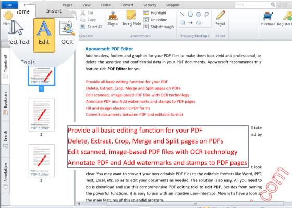This screenshot has width=292, height=208.
Task: Click the left arrow of horizontal scrollbar
Action: click(x=79, y=204)
